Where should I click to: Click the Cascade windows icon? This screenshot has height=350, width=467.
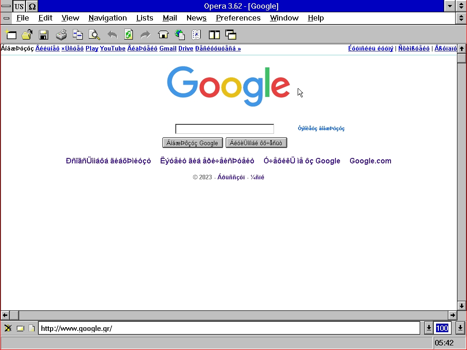231,35
